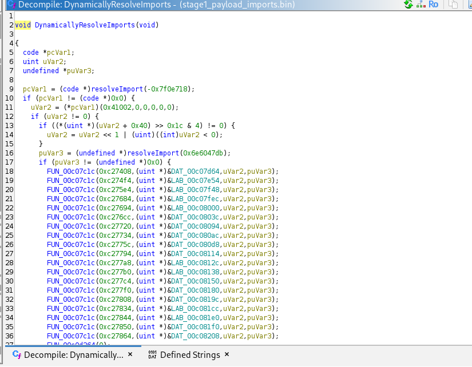Select address 0xc27684
Viewport: 472px width, 367px height.
116,198
